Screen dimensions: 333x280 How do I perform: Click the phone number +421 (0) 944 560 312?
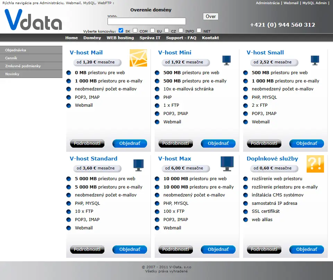[x=282, y=25]
